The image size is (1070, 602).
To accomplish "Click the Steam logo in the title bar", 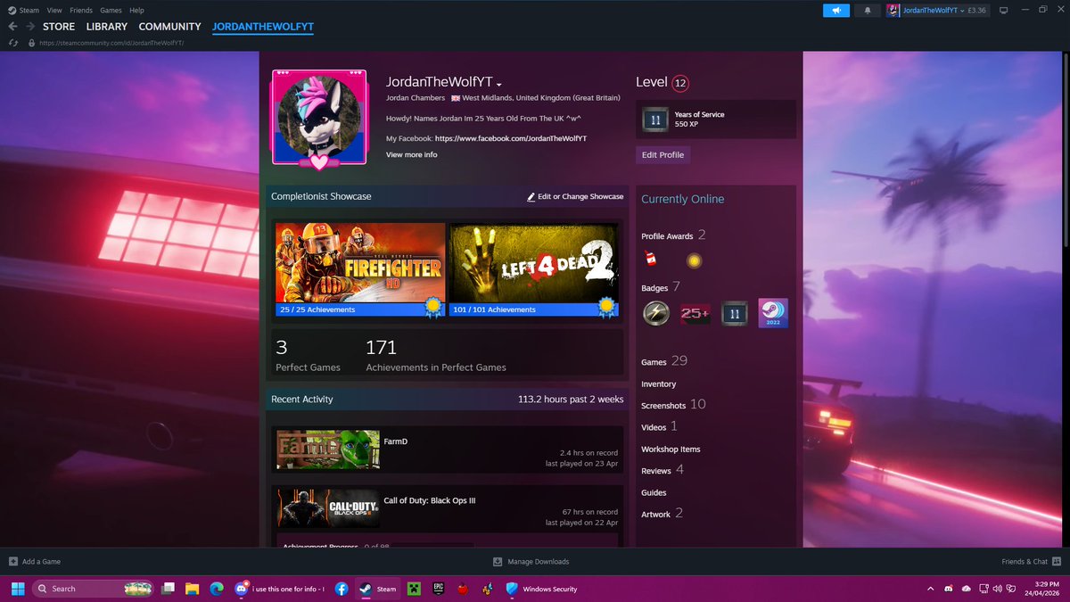I will point(11,10).
